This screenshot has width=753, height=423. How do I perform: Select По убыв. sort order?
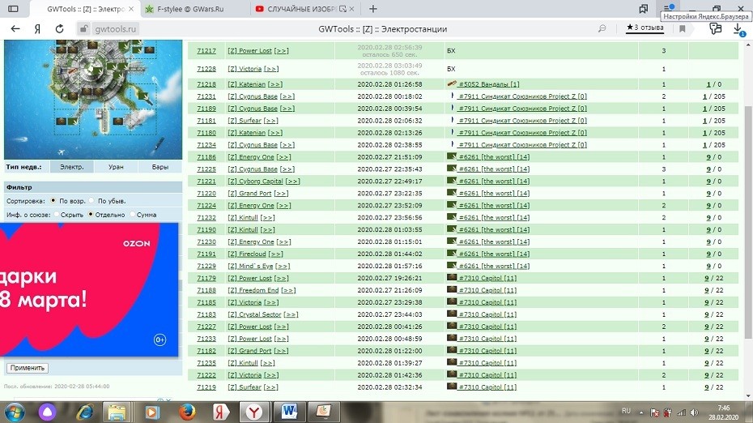click(91, 201)
